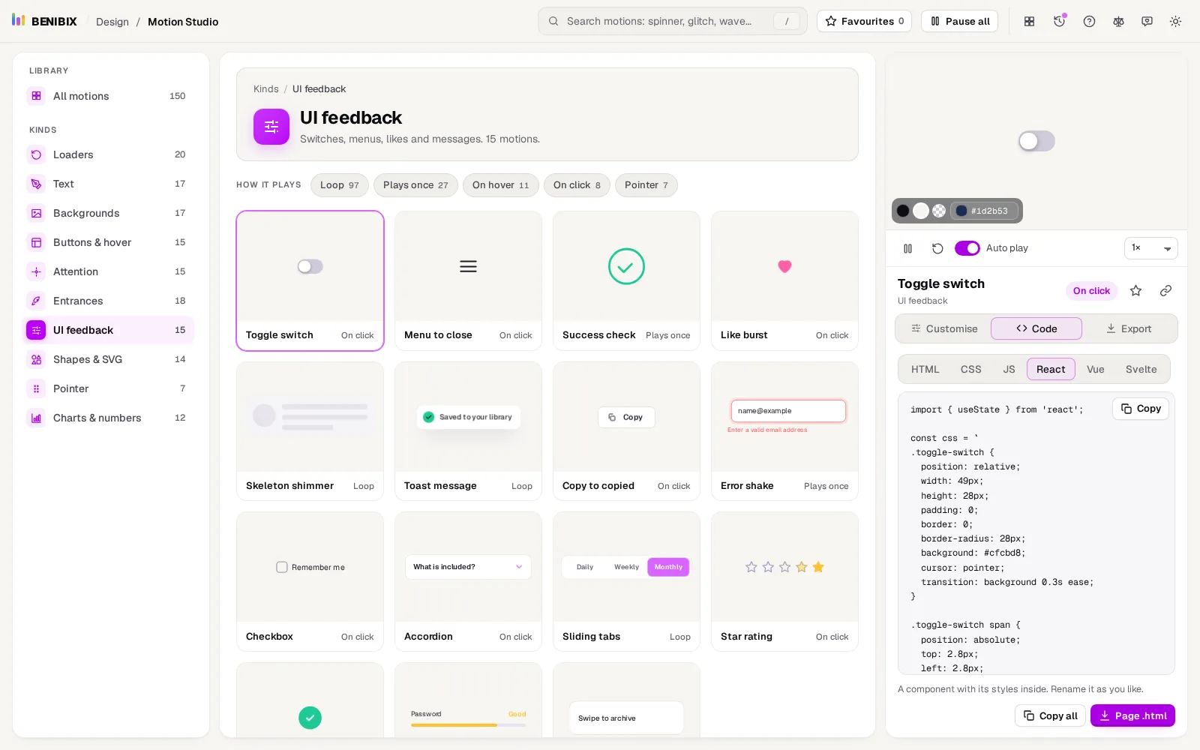This screenshot has width=1200, height=750.
Task: Turn off the Auto play switch
Action: pos(967,248)
